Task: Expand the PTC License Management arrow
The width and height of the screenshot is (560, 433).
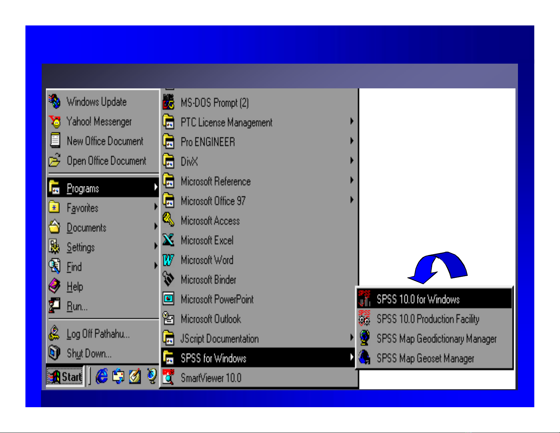Action: [x=352, y=121]
